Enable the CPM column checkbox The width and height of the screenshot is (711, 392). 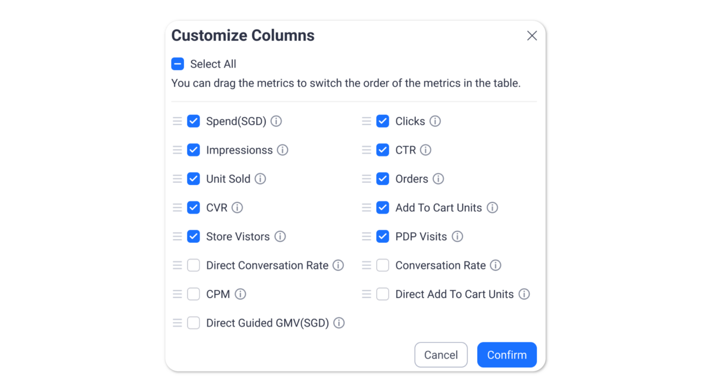[193, 294]
